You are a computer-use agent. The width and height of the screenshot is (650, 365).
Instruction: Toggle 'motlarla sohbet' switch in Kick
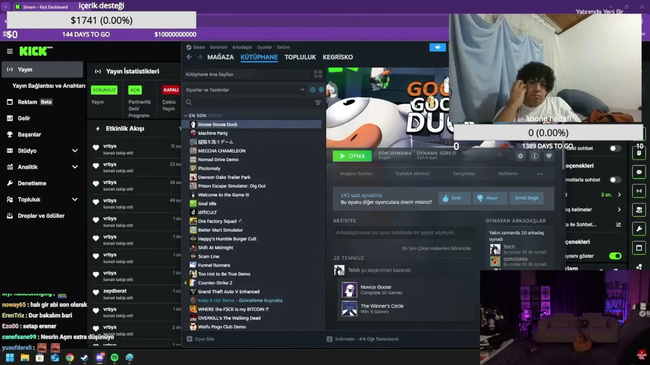coord(615,180)
